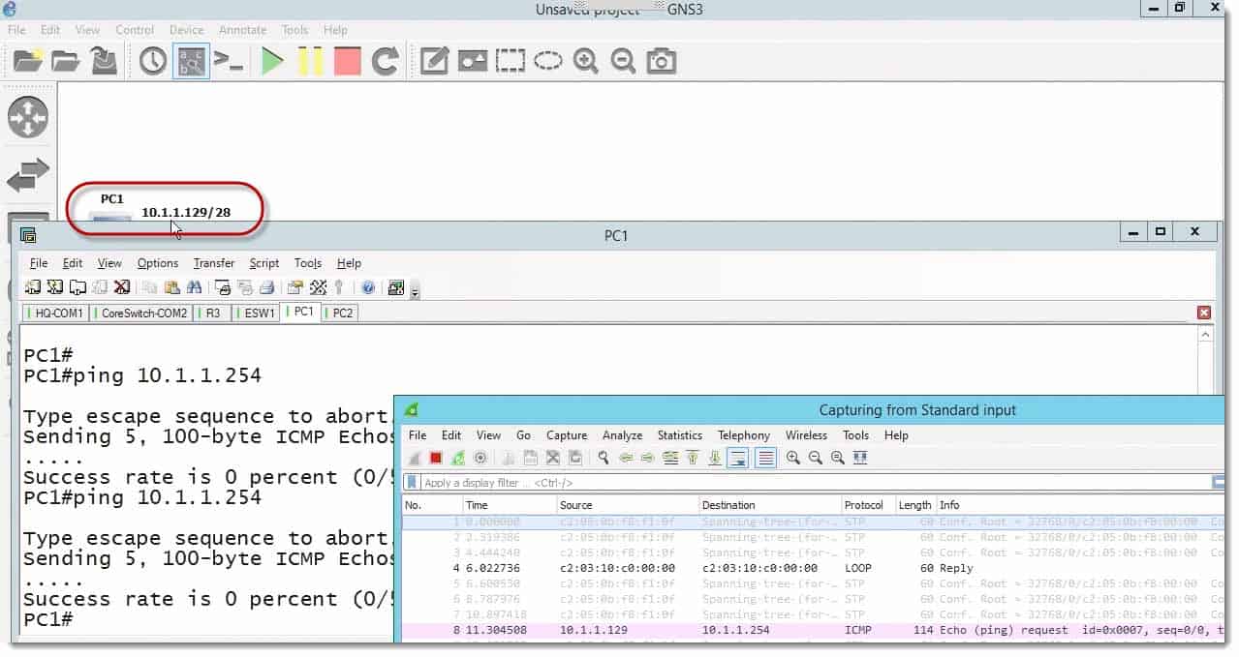Screen dimensions: 1239x657
Task: Click the save project icon in GNS3
Action: [x=104, y=62]
